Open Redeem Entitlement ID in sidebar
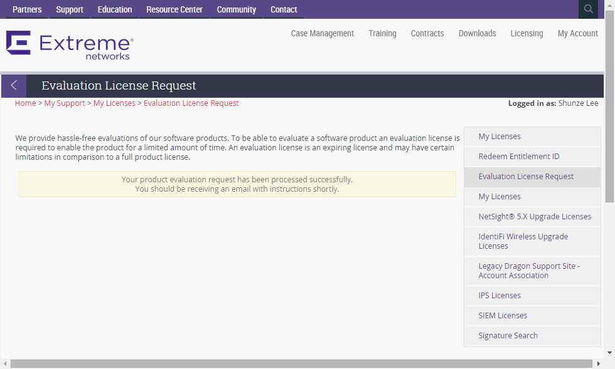Screen dimensions: 615x369 (532, 156)
